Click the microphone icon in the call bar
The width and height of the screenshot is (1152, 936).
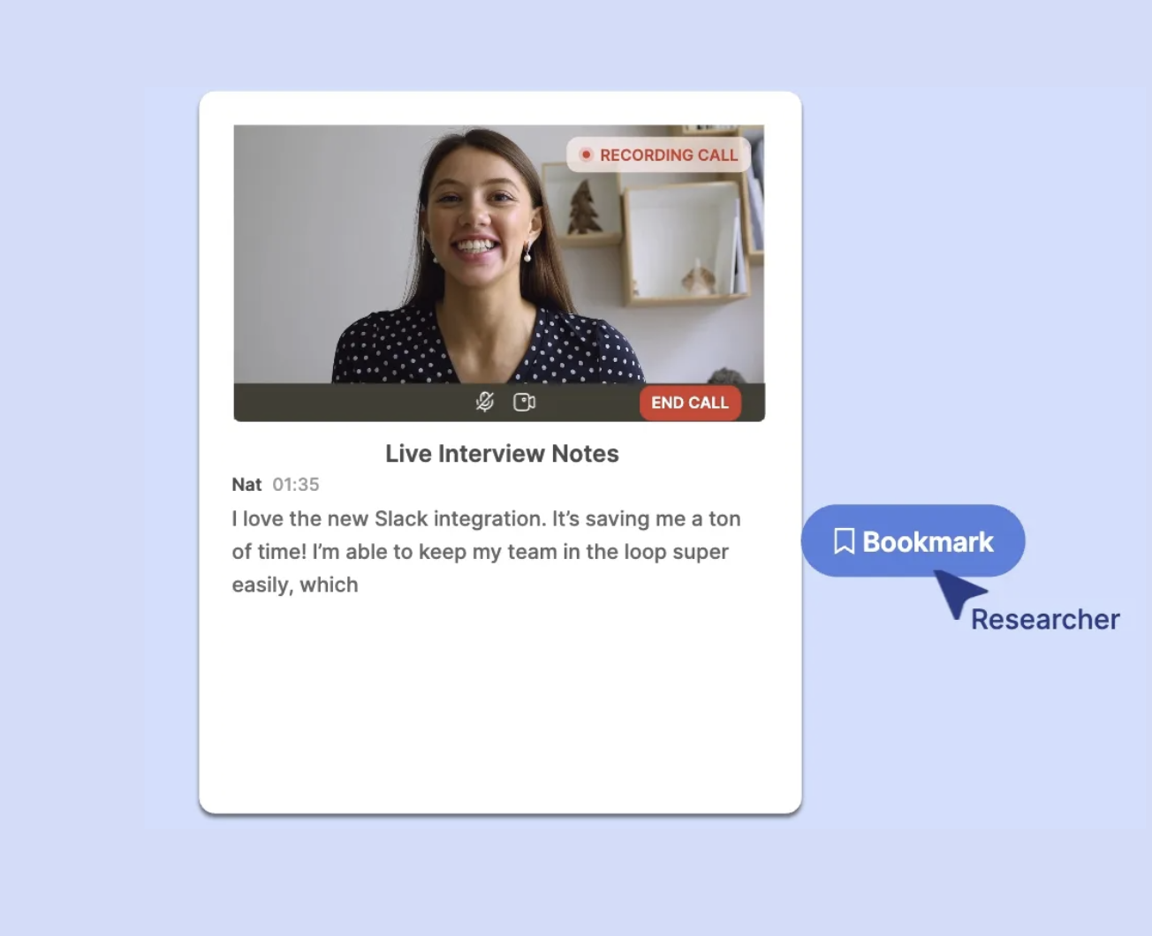(483, 402)
